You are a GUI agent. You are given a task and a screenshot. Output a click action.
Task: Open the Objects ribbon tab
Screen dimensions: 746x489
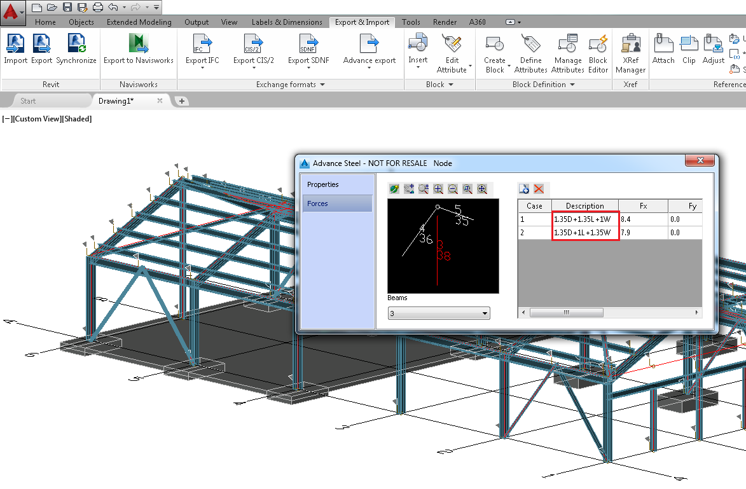coord(81,22)
